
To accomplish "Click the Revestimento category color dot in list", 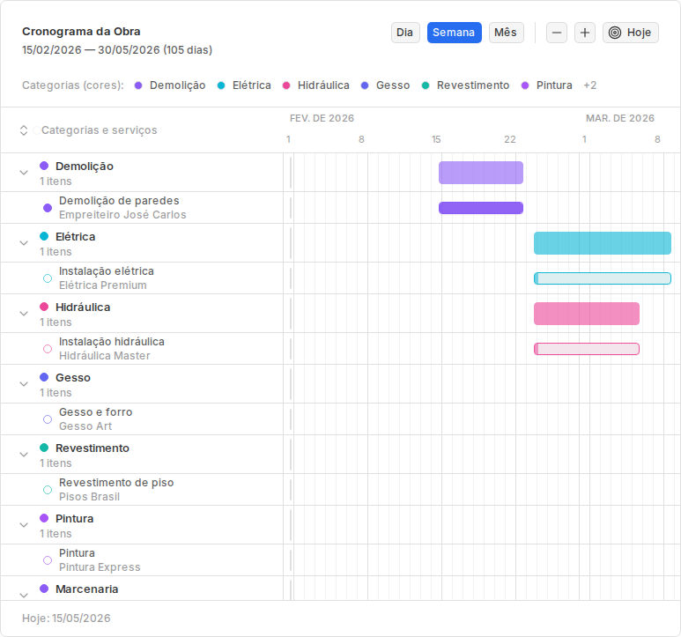I will tap(44, 448).
